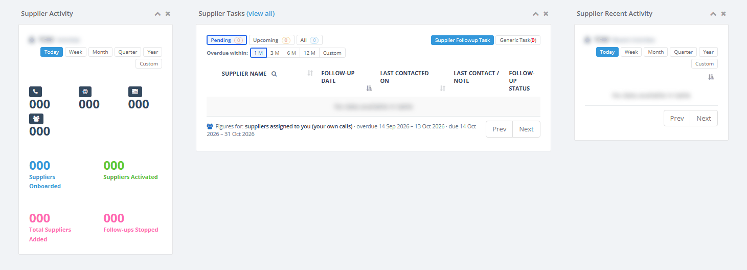Image resolution: width=747 pixels, height=270 pixels.
Task: Click sort icon in Supplier Recent Activity
Action: (x=711, y=77)
